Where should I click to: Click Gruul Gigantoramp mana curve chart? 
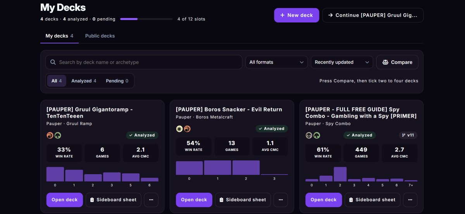pyautogui.click(x=102, y=176)
